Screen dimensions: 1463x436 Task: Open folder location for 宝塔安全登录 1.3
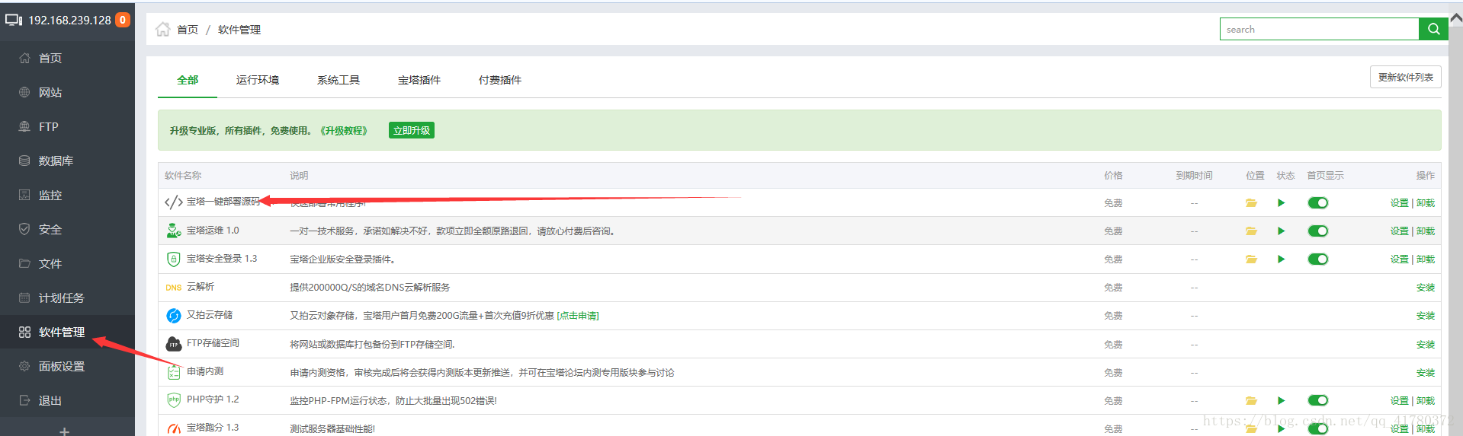tap(1251, 259)
